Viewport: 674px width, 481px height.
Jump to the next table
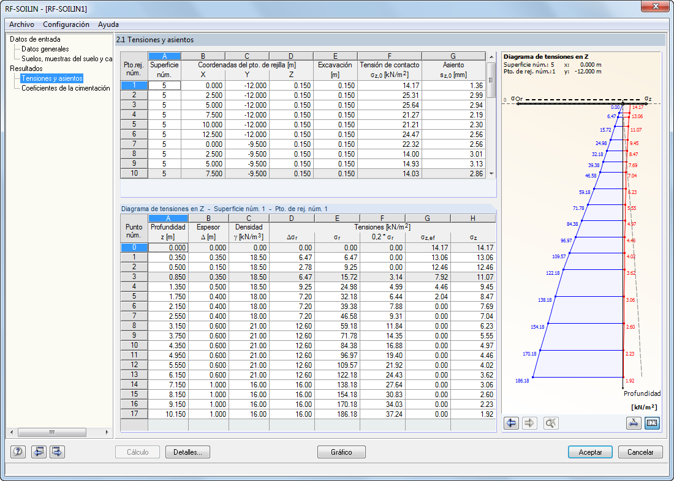click(56, 453)
